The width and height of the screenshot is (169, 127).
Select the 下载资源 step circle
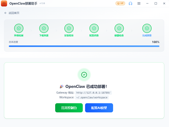click(x=44, y=28)
